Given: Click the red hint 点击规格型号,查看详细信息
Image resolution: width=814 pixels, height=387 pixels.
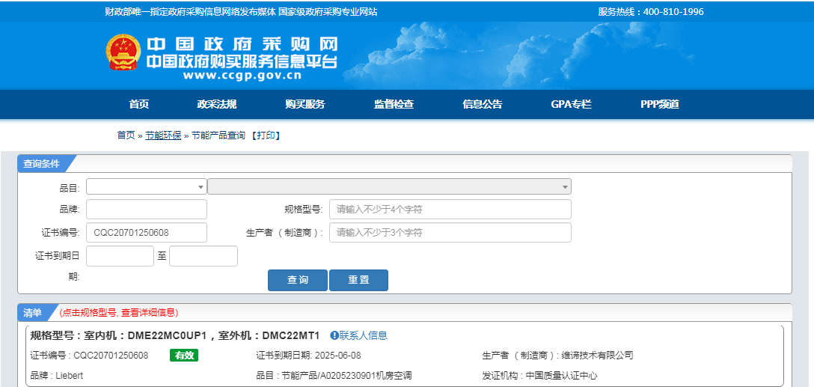Looking at the screenshot, I should 118,313.
